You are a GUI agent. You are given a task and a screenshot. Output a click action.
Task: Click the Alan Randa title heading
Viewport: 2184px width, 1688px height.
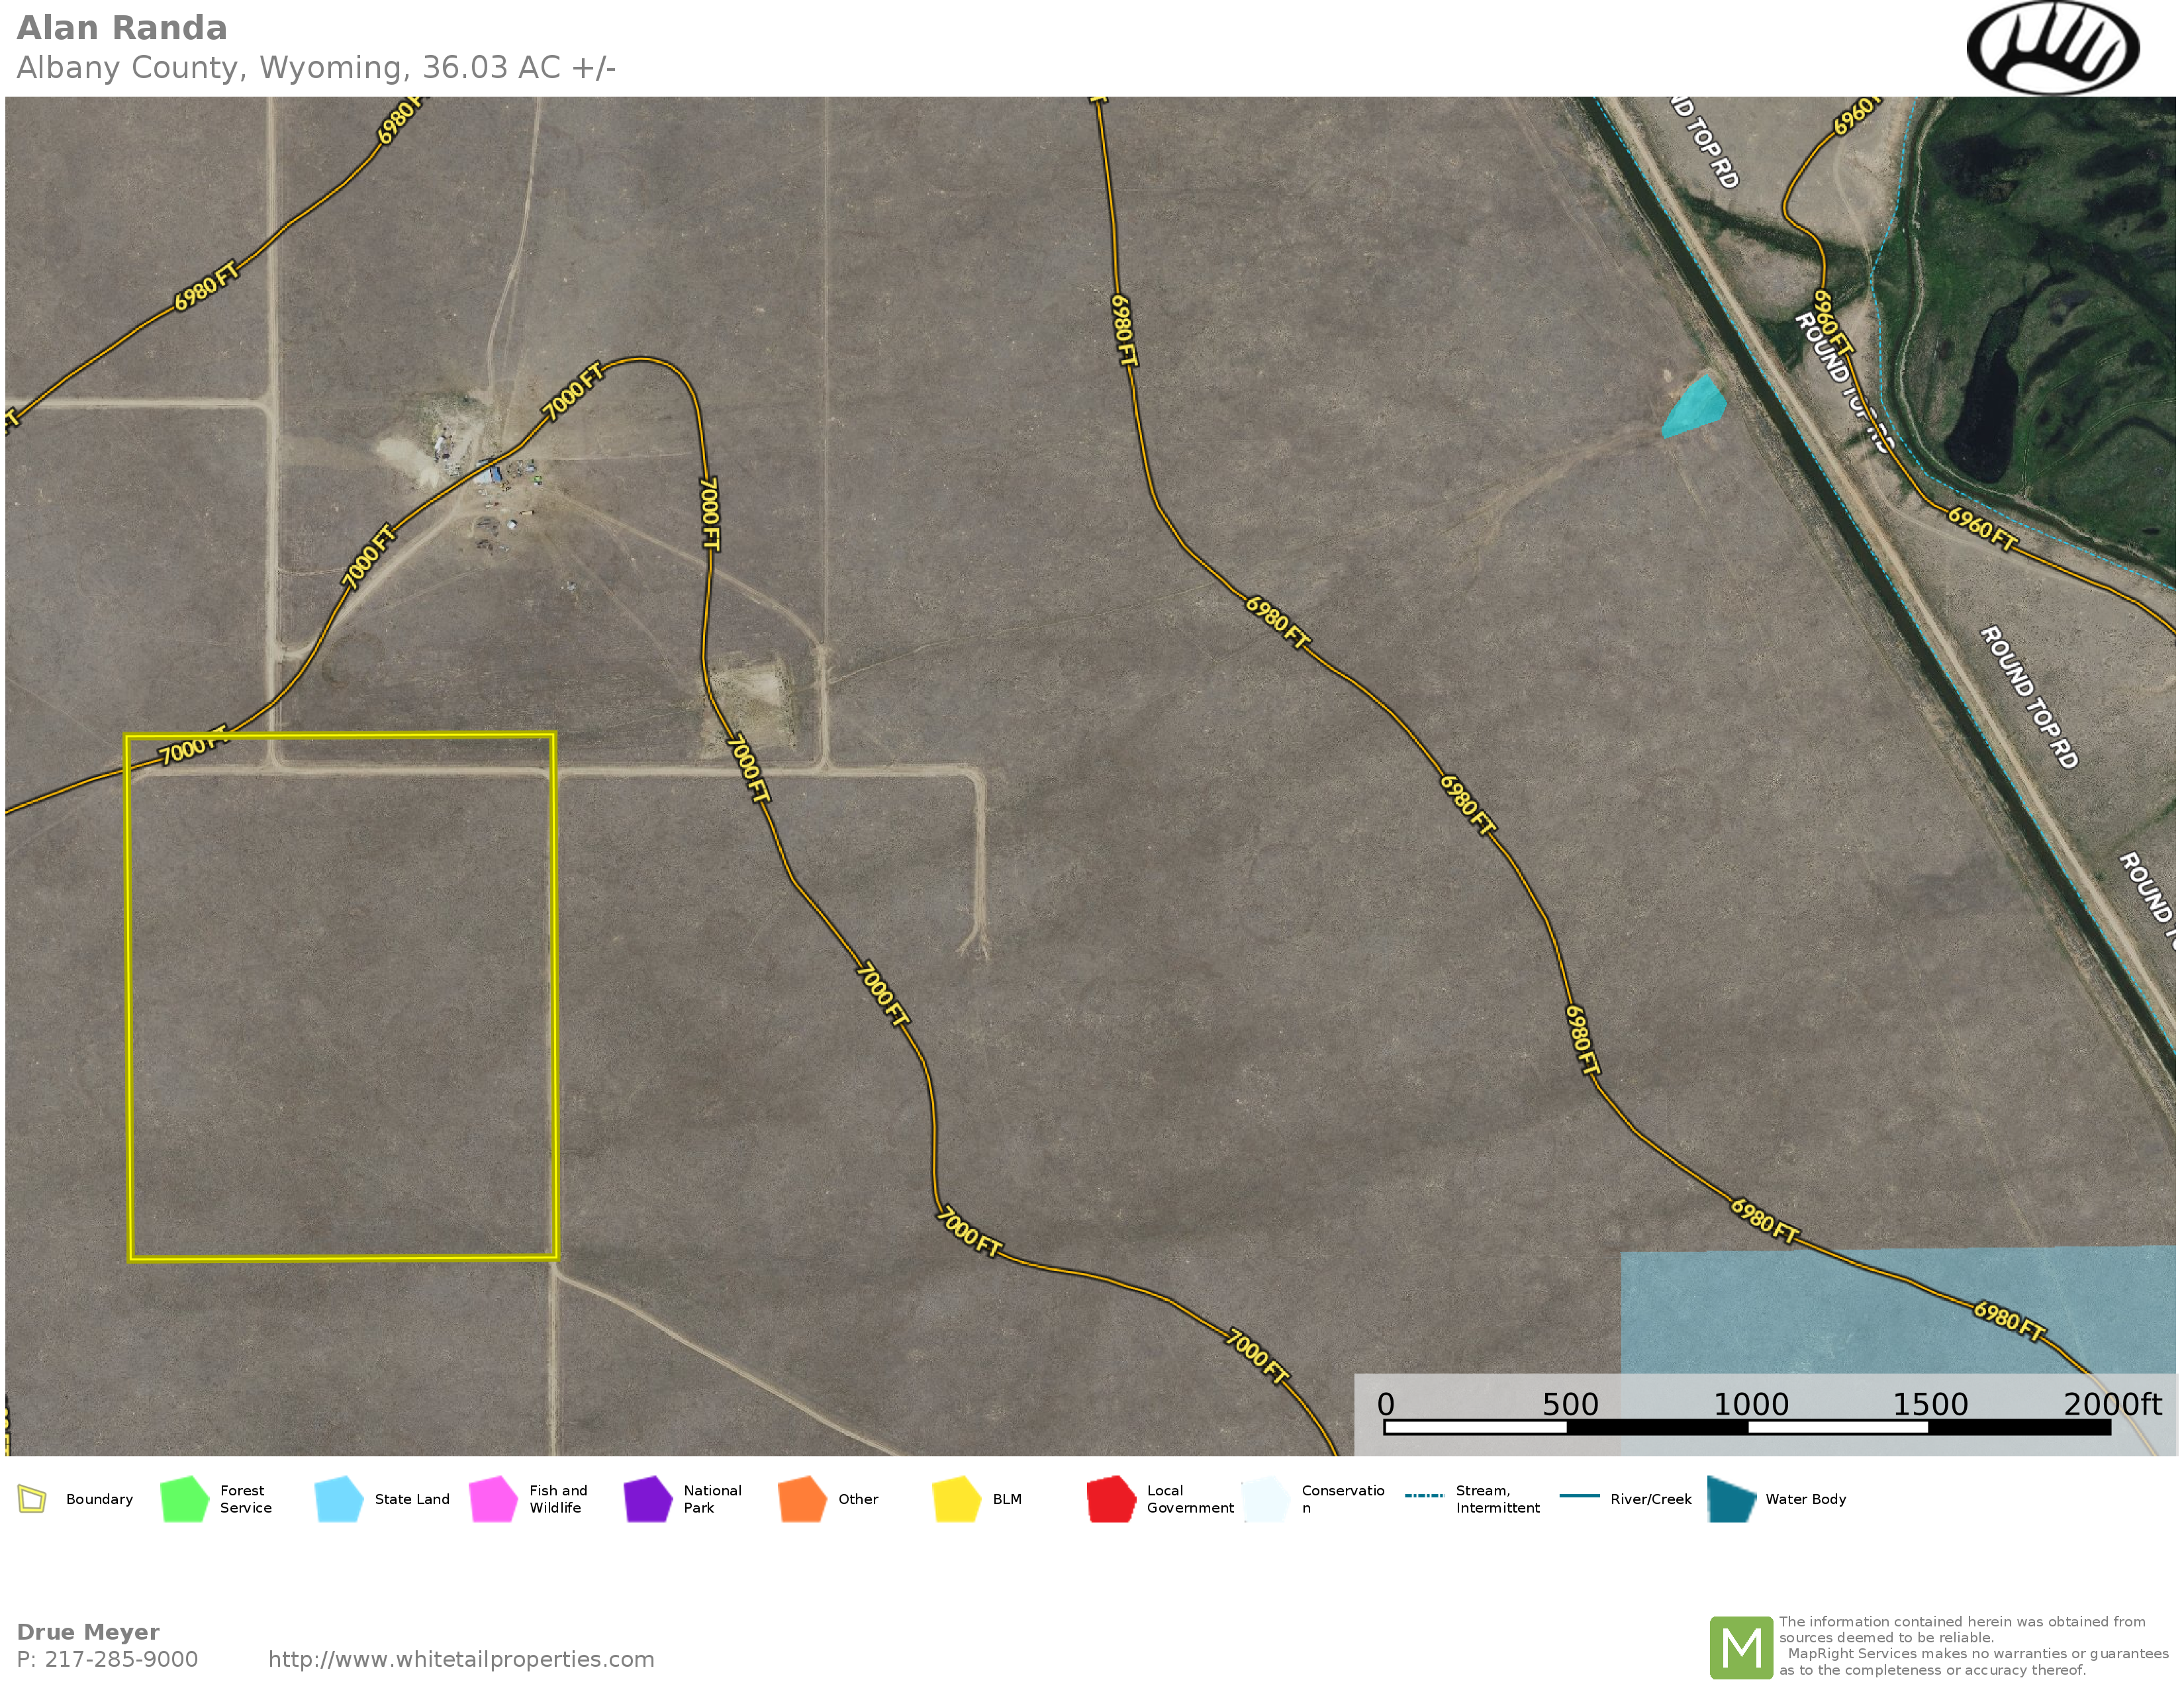(x=122, y=28)
